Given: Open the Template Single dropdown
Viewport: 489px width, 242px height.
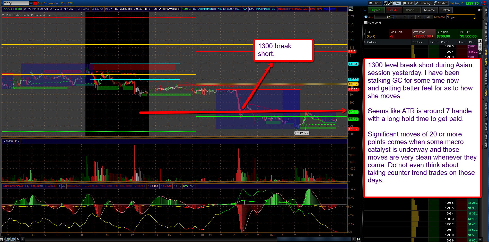Looking at the screenshot, I should (x=461, y=17).
